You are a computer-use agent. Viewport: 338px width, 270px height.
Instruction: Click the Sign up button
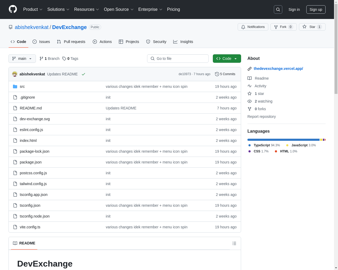coord(316,9)
